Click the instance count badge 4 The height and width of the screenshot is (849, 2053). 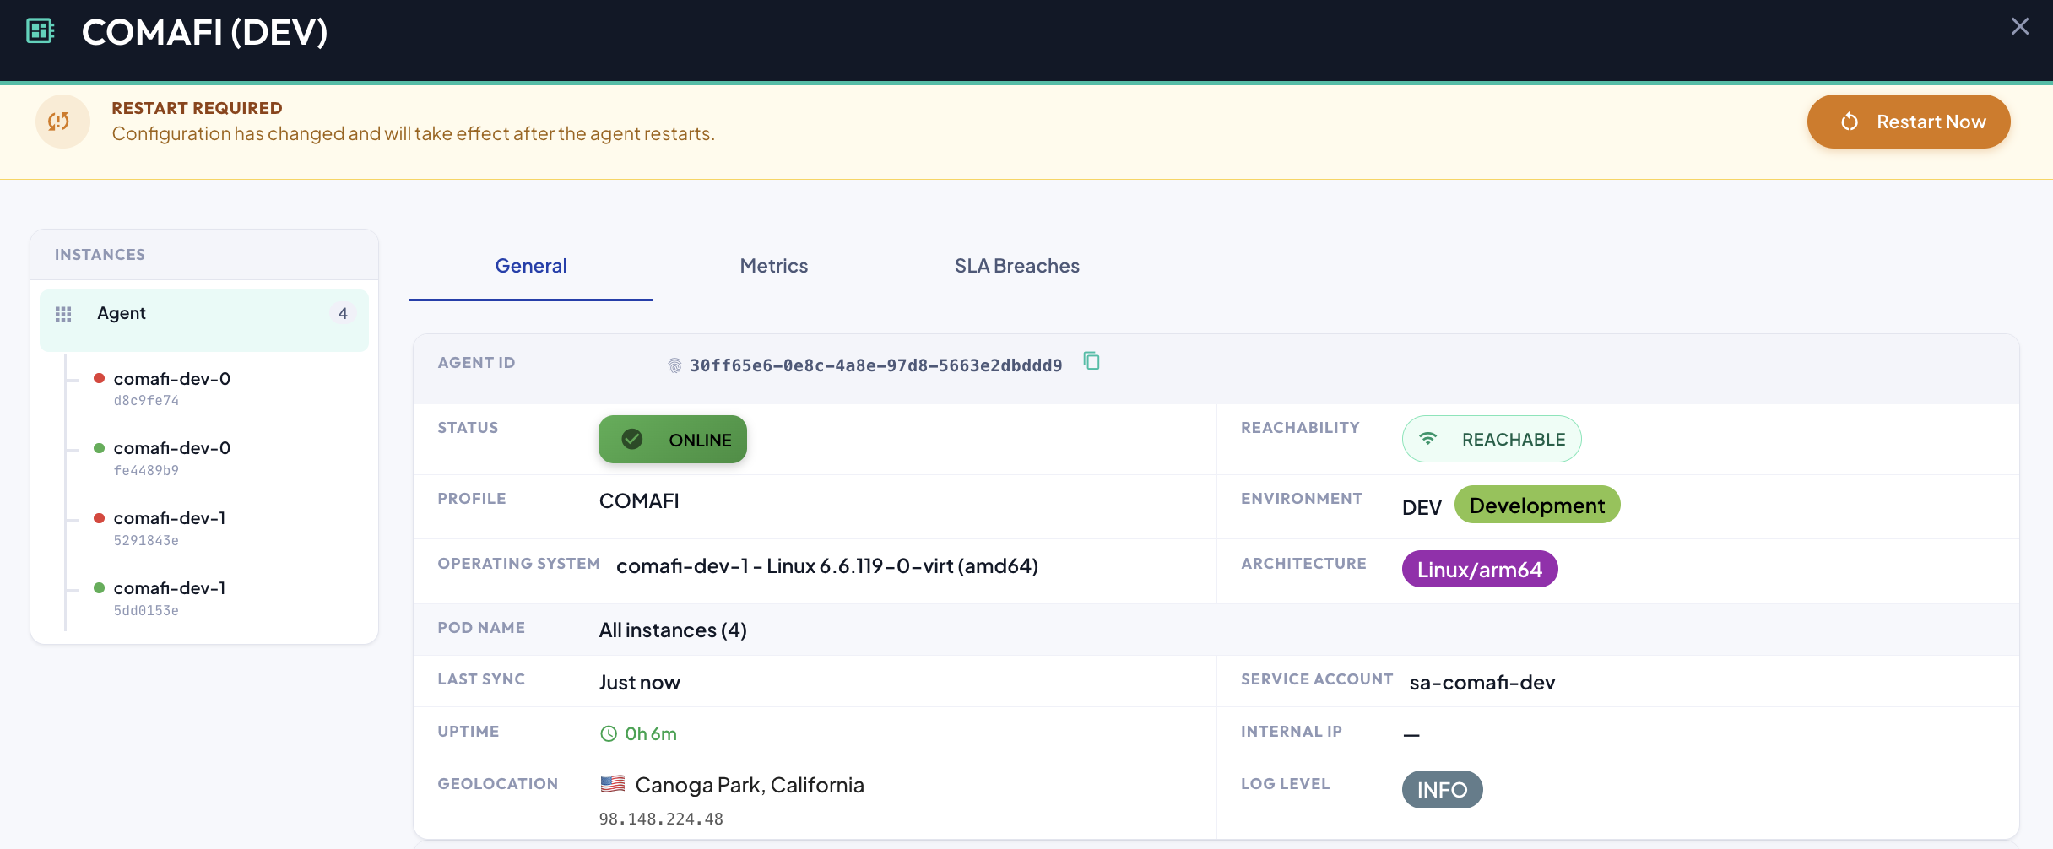pyautogui.click(x=343, y=313)
